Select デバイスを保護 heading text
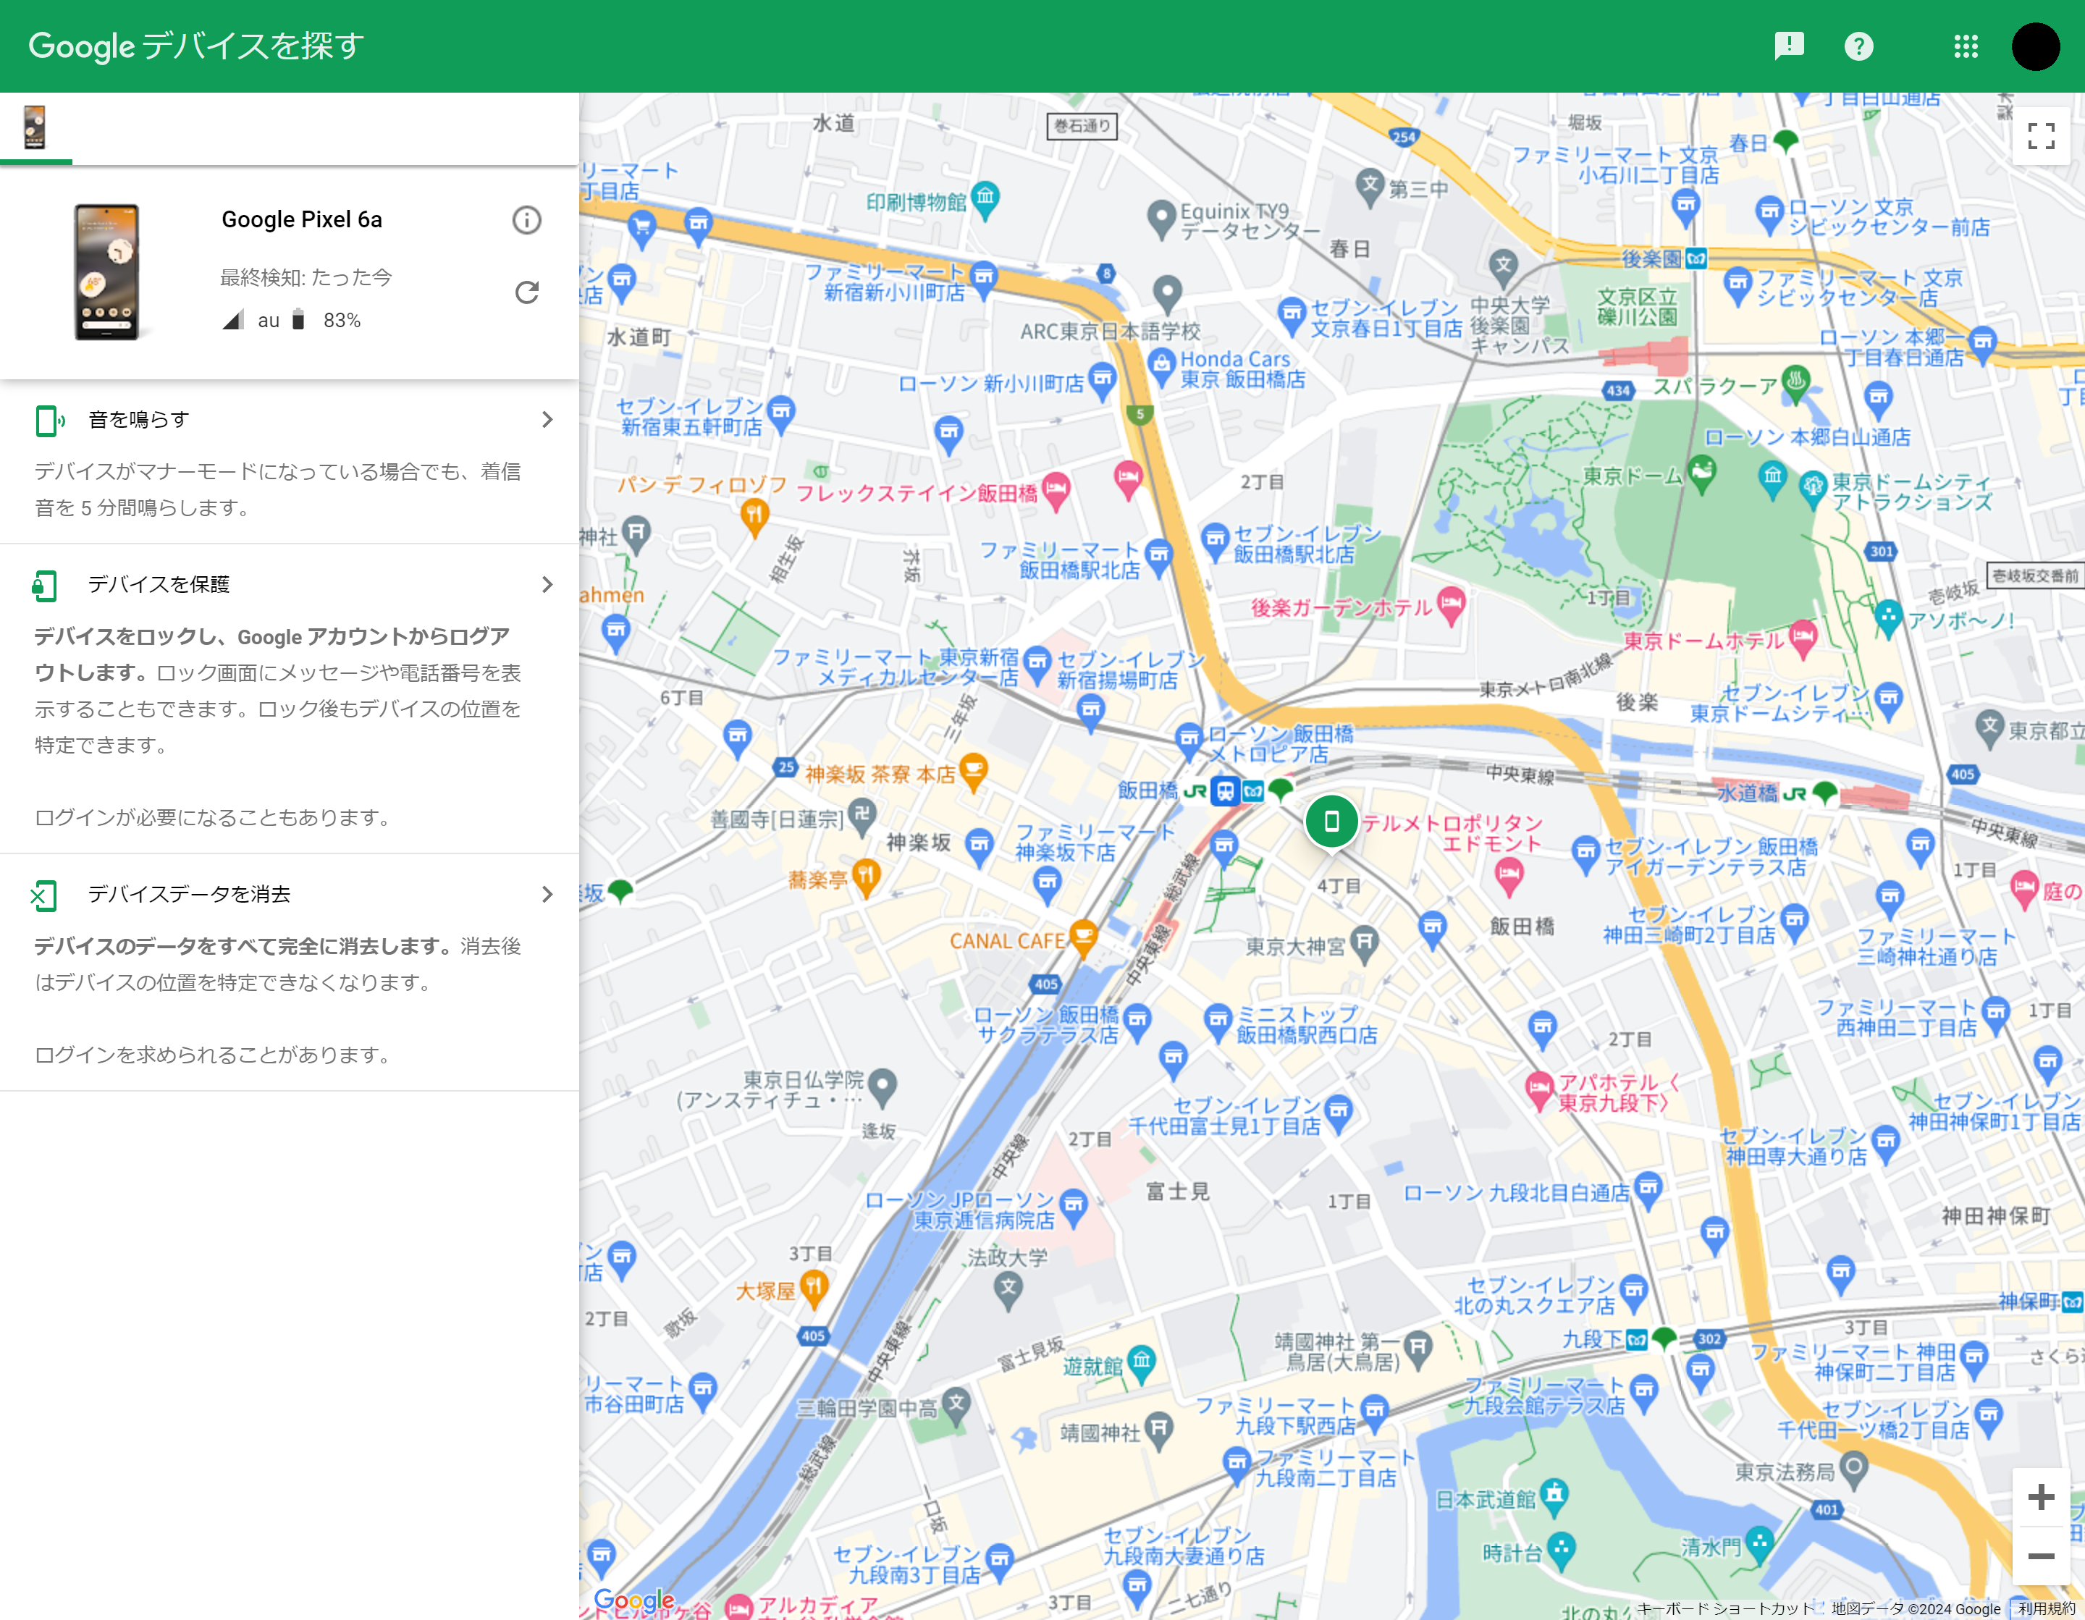The width and height of the screenshot is (2085, 1620). pyautogui.click(x=159, y=584)
